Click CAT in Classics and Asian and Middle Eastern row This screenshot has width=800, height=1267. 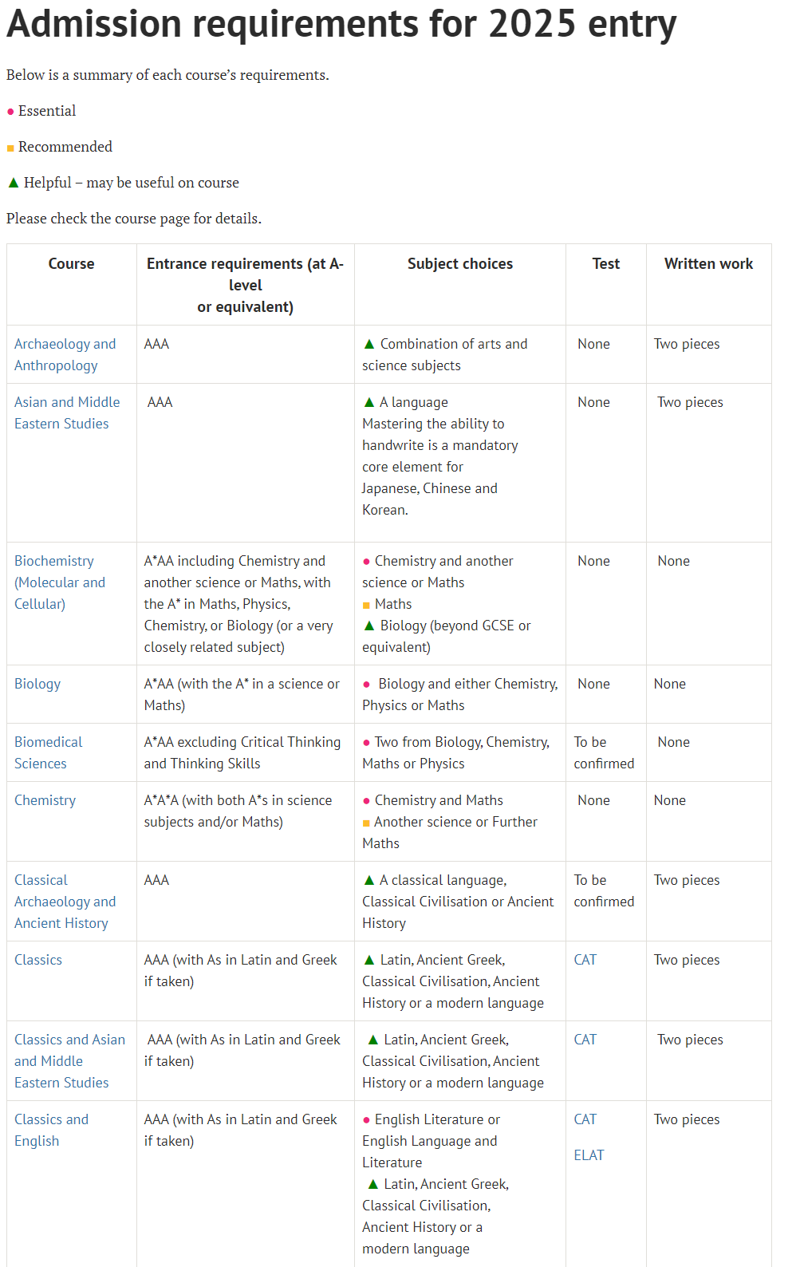(585, 1040)
